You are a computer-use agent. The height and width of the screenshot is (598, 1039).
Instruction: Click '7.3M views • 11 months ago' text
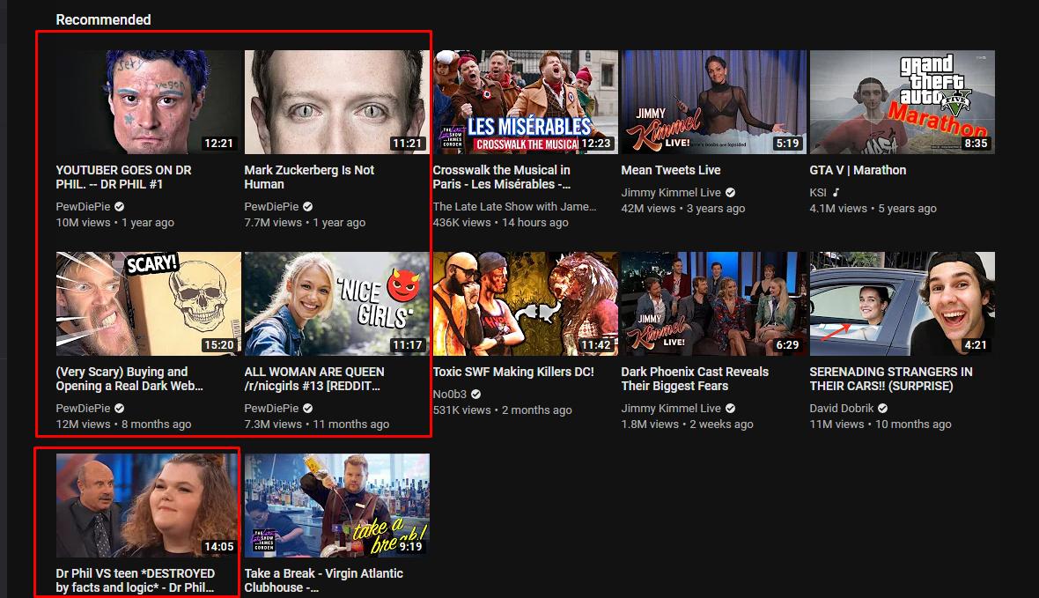(x=317, y=425)
